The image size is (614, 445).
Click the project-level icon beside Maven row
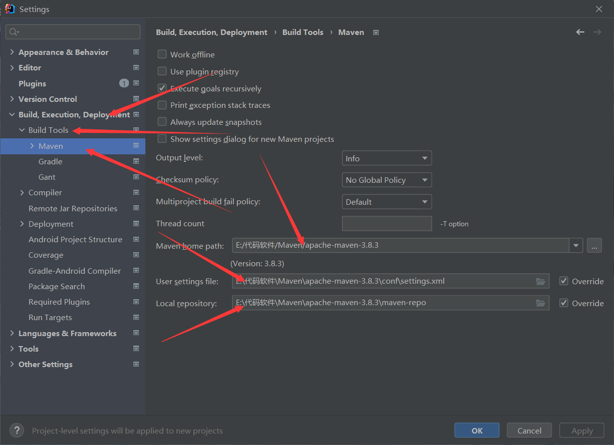(x=136, y=146)
